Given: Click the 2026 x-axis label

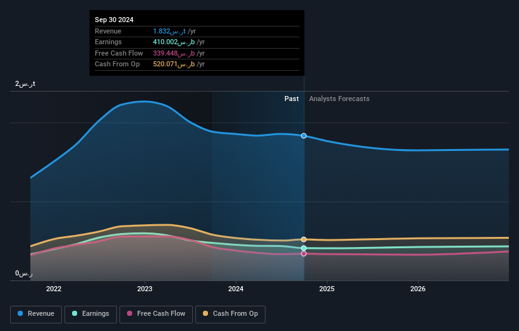Looking at the screenshot, I should pos(418,289).
